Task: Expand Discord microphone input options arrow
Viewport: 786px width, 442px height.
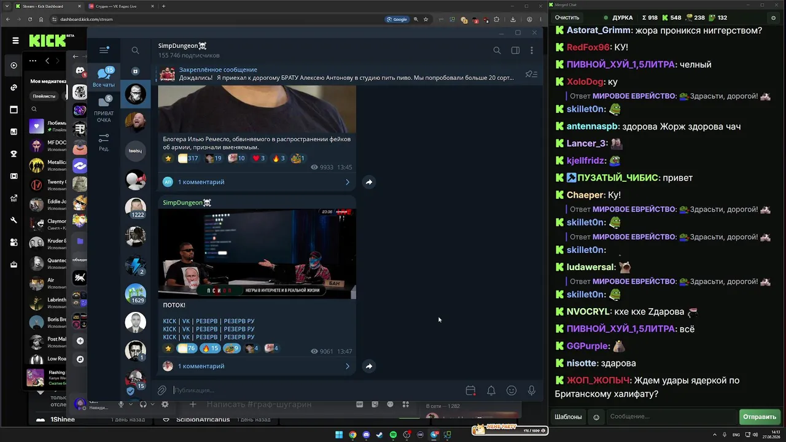Action: 130,405
